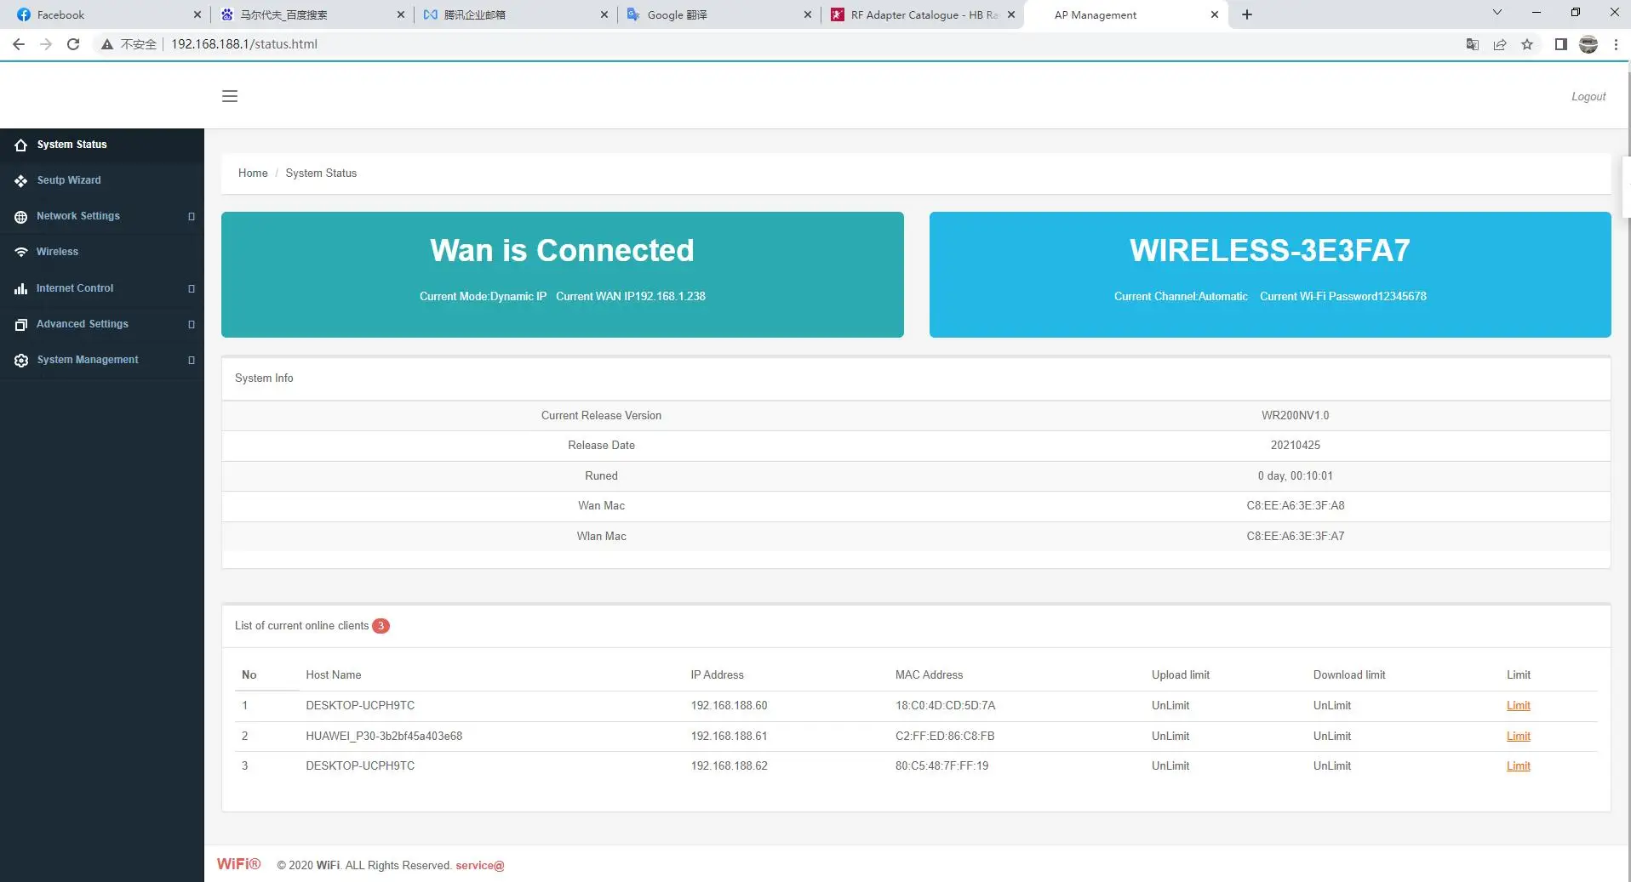Click the service@ email link in footer
The image size is (1631, 882).
[480, 866]
